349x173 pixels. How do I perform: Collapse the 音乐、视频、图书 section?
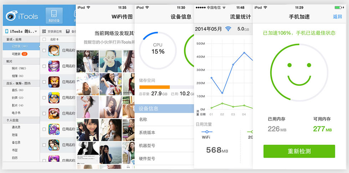tap(21, 83)
